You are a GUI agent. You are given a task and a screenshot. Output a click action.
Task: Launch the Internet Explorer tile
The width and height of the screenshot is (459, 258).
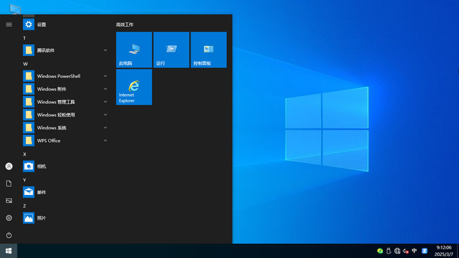[x=134, y=87]
